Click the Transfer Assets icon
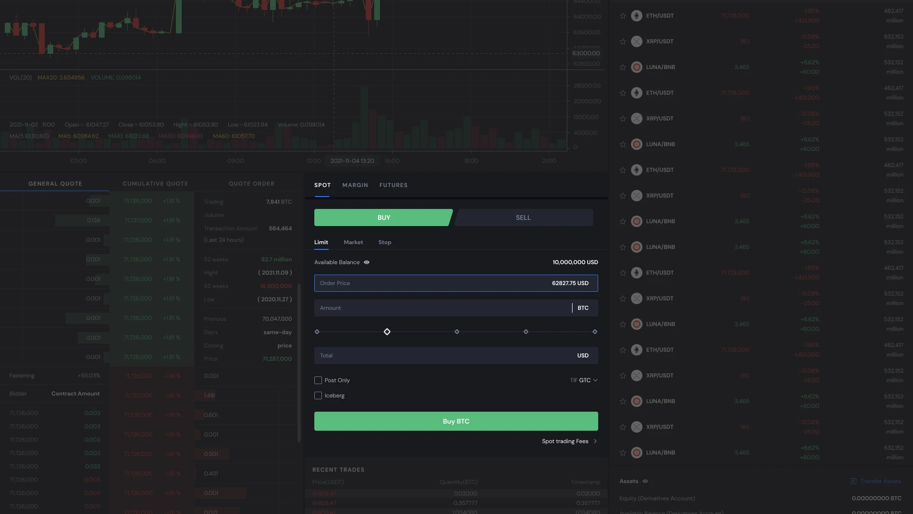 coord(854,481)
